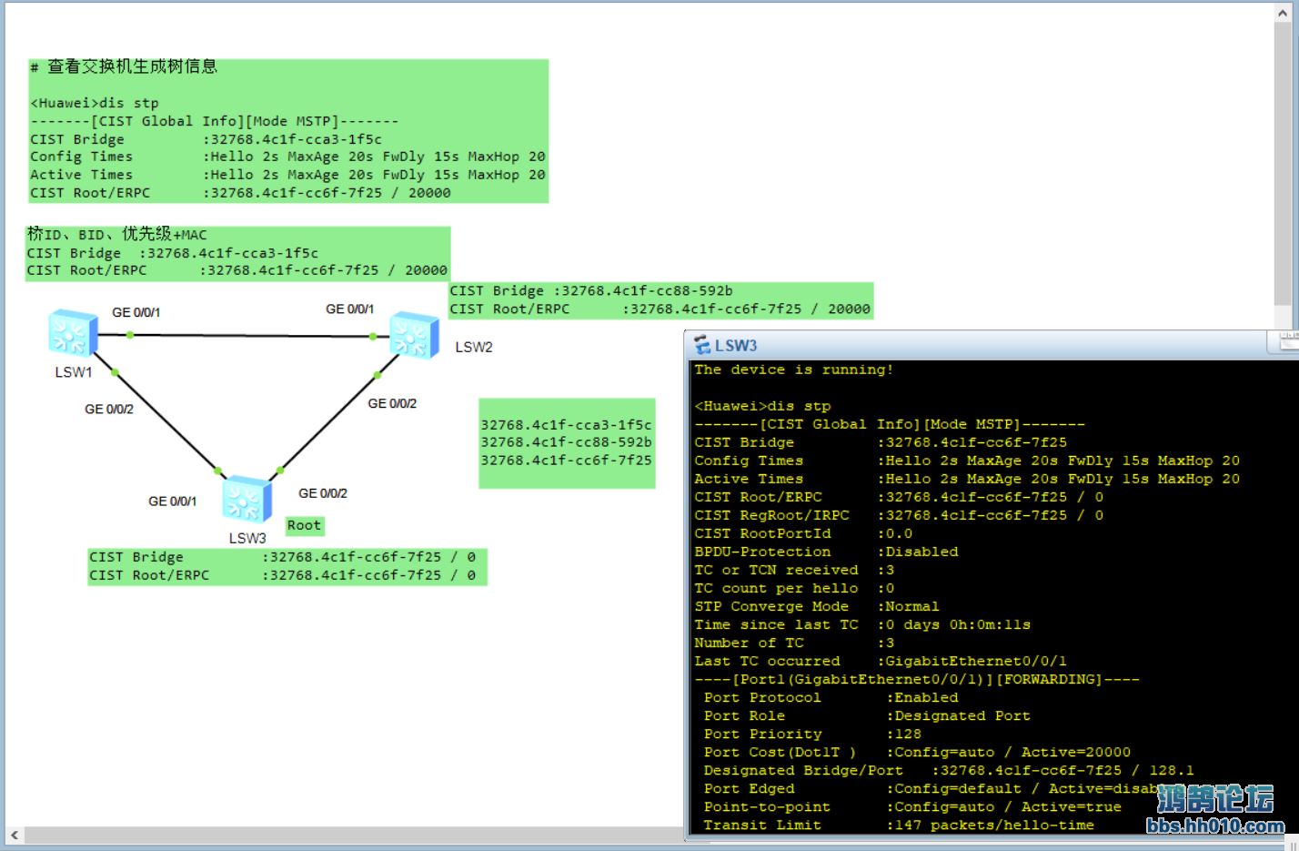
Task: Click 'Config Times' line in the terminal
Action: point(967,461)
